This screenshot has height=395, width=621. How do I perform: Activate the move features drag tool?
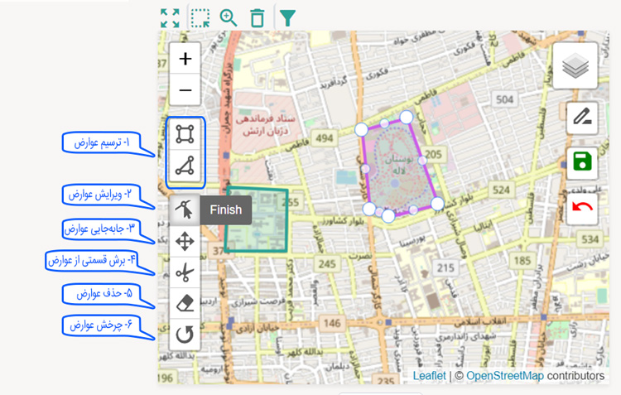pyautogui.click(x=185, y=241)
